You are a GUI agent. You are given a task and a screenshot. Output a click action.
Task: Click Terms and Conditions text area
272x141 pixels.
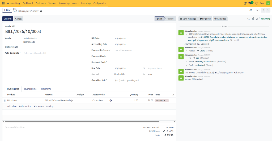(x=71, y=127)
